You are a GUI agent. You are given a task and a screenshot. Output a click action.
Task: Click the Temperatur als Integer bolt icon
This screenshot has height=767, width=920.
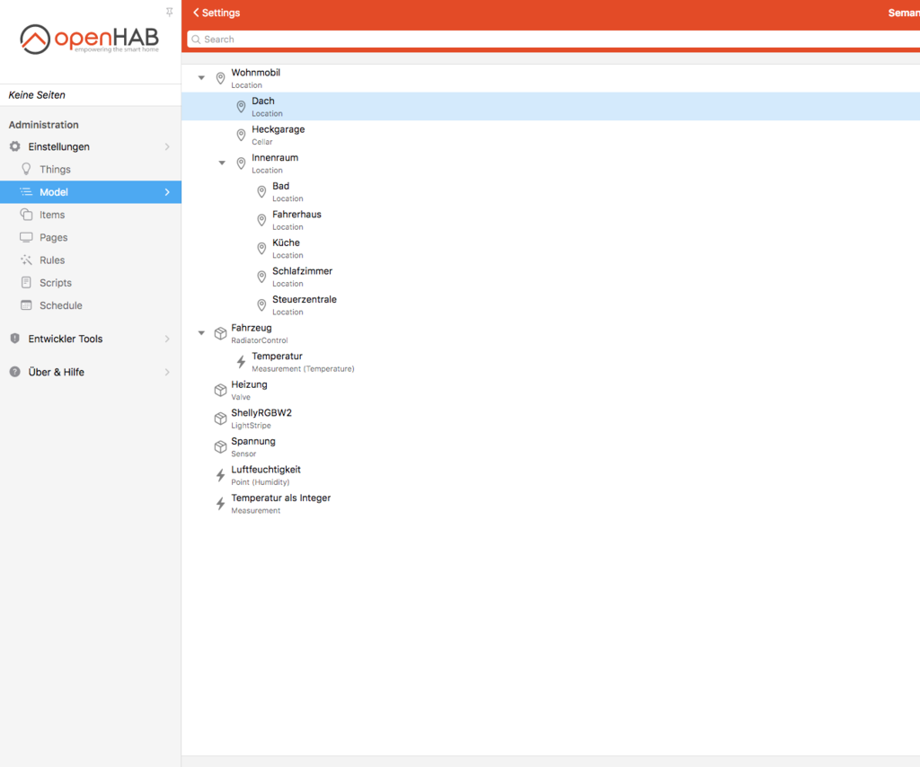tap(221, 503)
